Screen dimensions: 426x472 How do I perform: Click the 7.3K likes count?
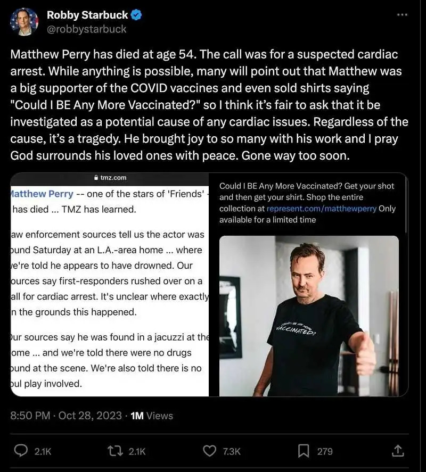(x=232, y=451)
